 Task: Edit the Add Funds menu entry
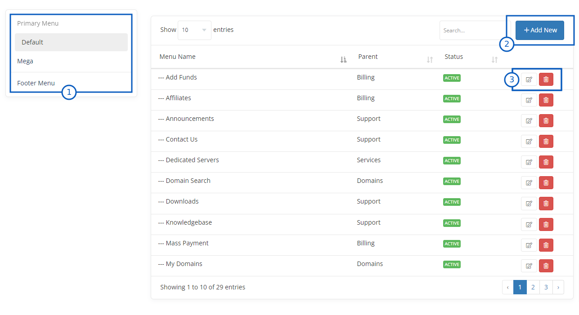tap(529, 80)
